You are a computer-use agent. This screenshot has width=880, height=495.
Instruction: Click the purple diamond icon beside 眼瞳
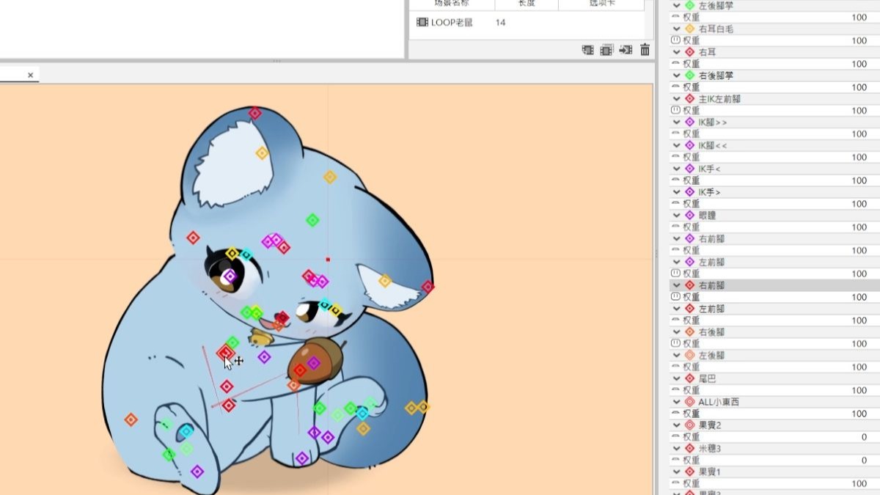tap(689, 216)
